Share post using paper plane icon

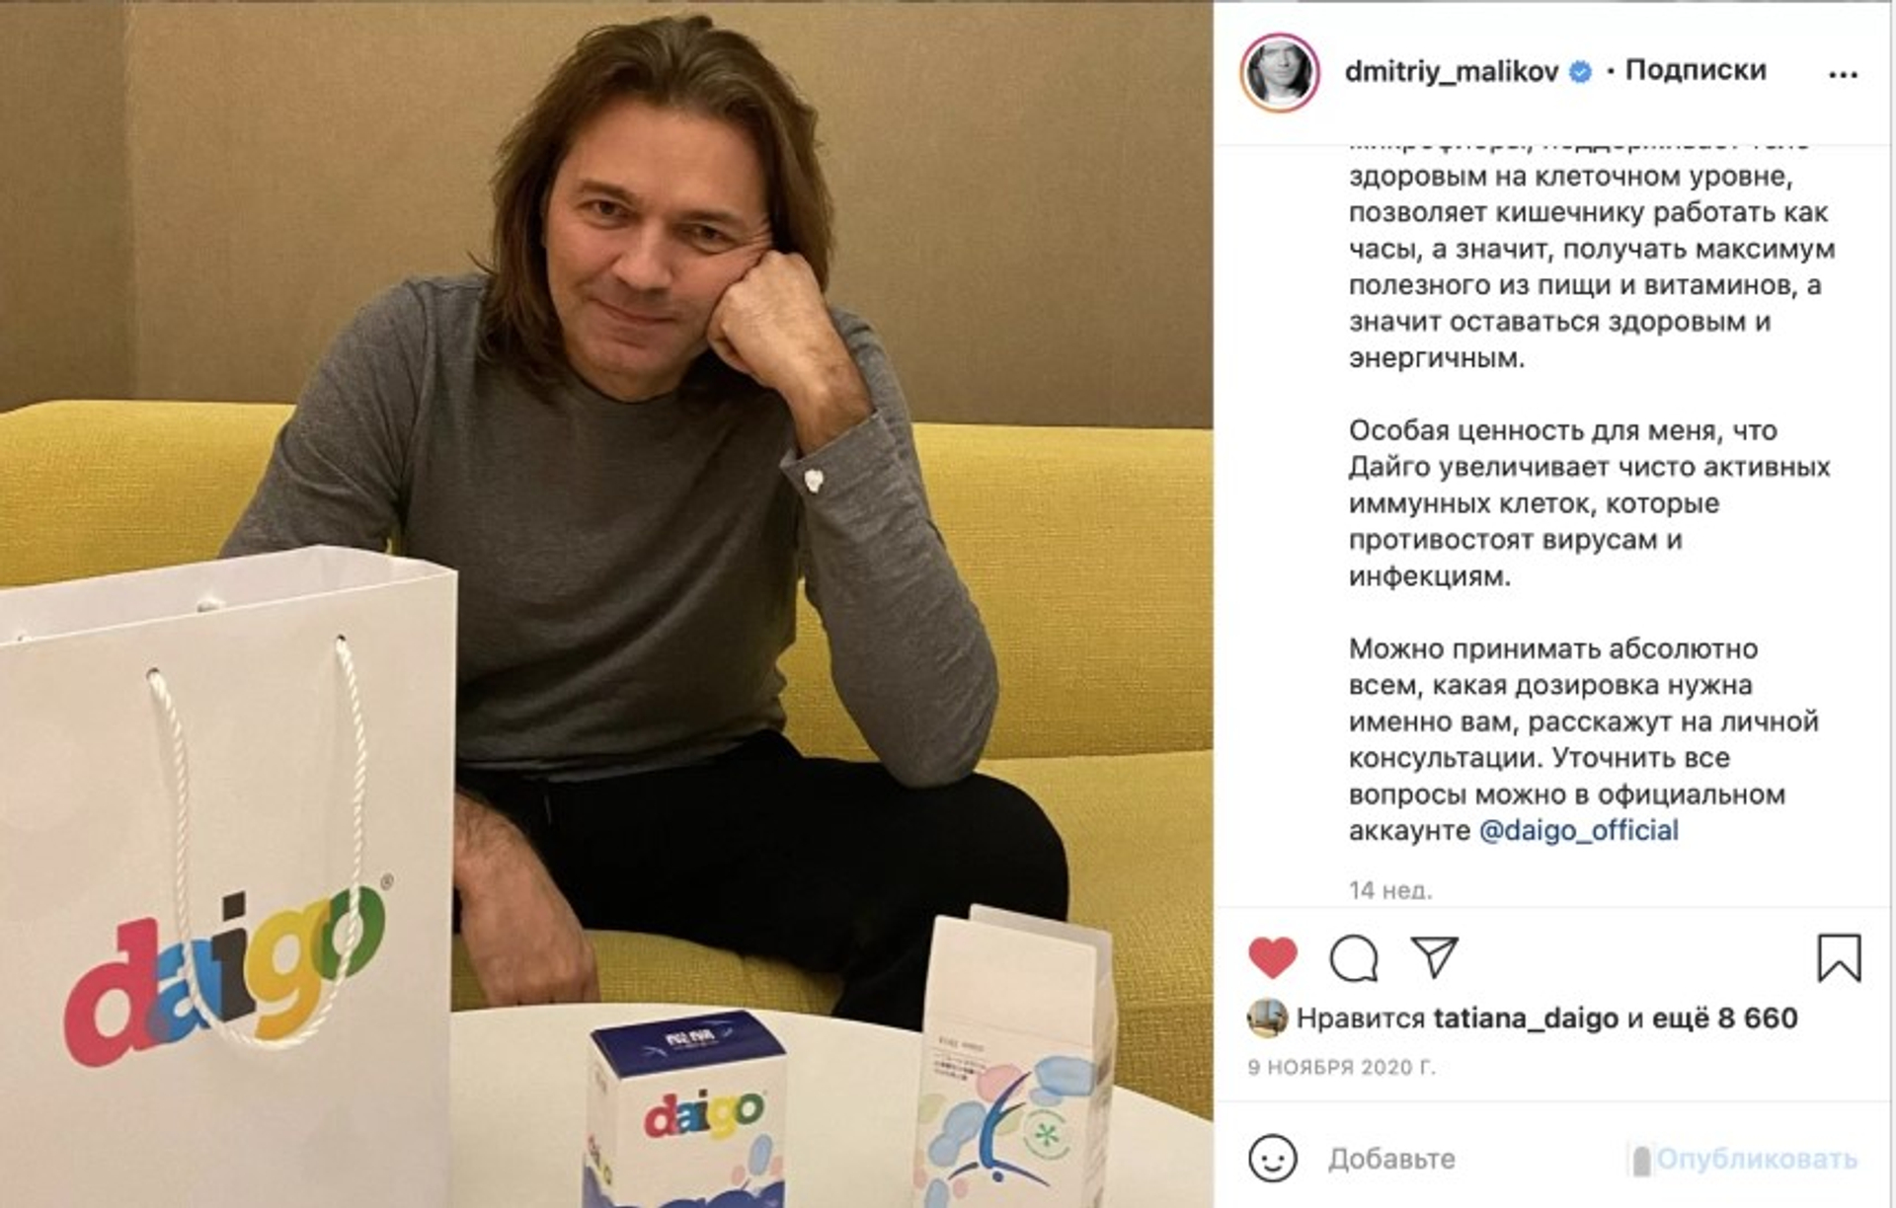tap(1435, 956)
